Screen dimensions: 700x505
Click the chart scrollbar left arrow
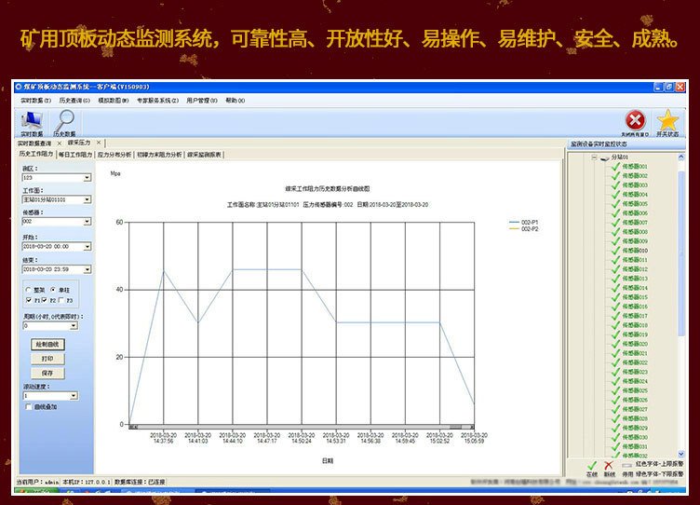(131, 428)
